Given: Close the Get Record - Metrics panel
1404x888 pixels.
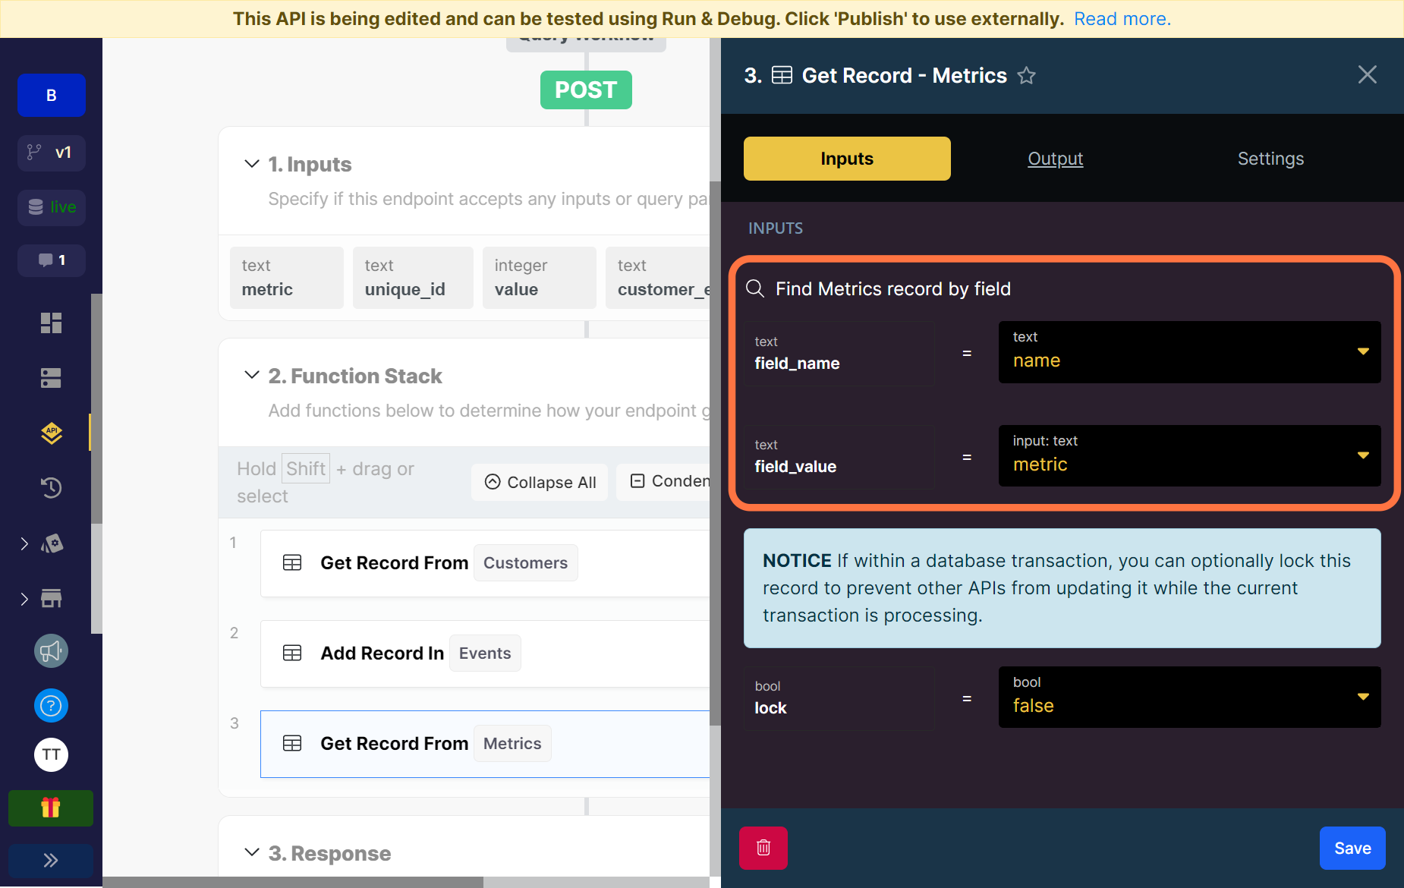Looking at the screenshot, I should (x=1368, y=74).
